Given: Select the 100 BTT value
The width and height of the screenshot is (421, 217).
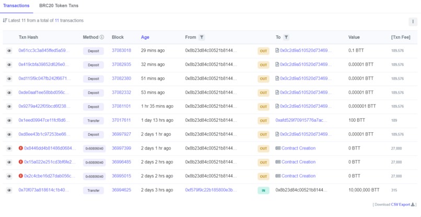Looking at the screenshot, I should tap(357, 120).
